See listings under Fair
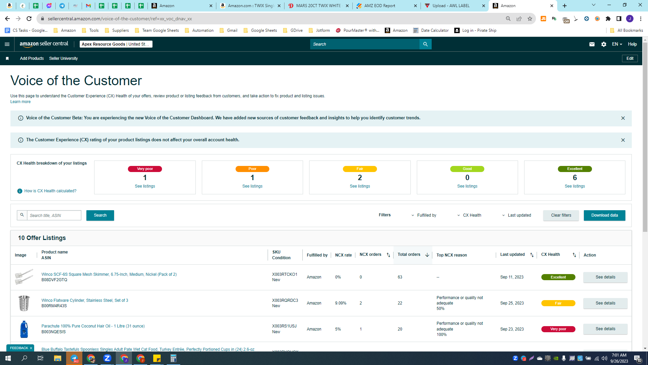Screen dimensions: 648x365 pyautogui.click(x=360, y=186)
